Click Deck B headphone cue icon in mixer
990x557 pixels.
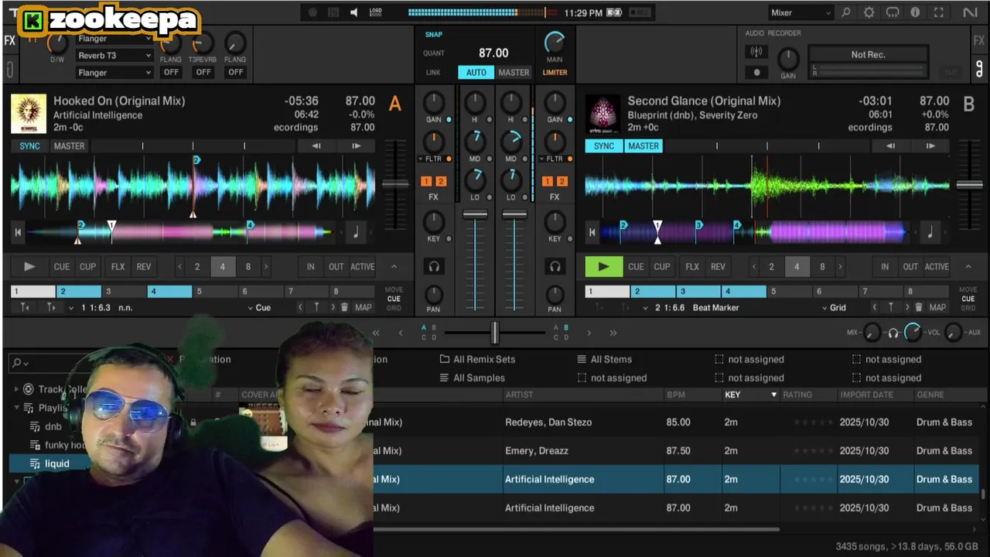click(x=555, y=266)
